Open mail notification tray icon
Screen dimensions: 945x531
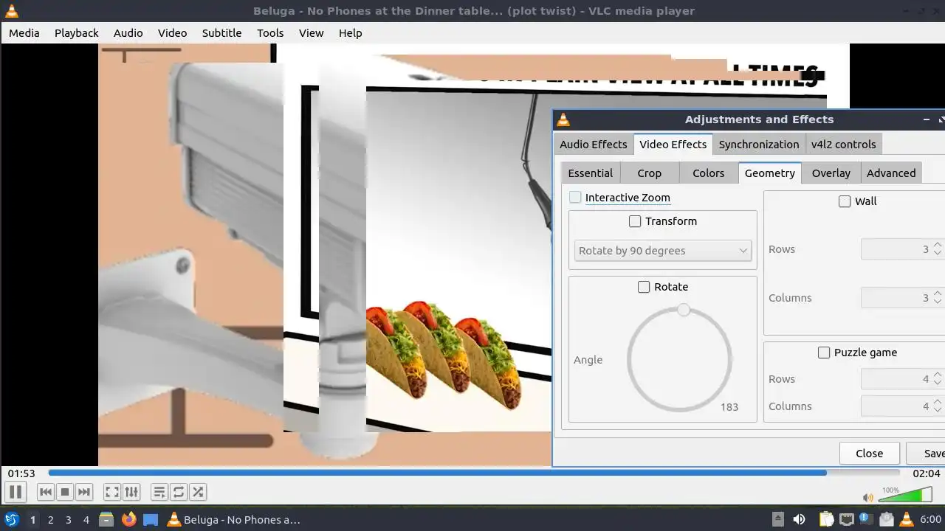pyautogui.click(x=886, y=519)
